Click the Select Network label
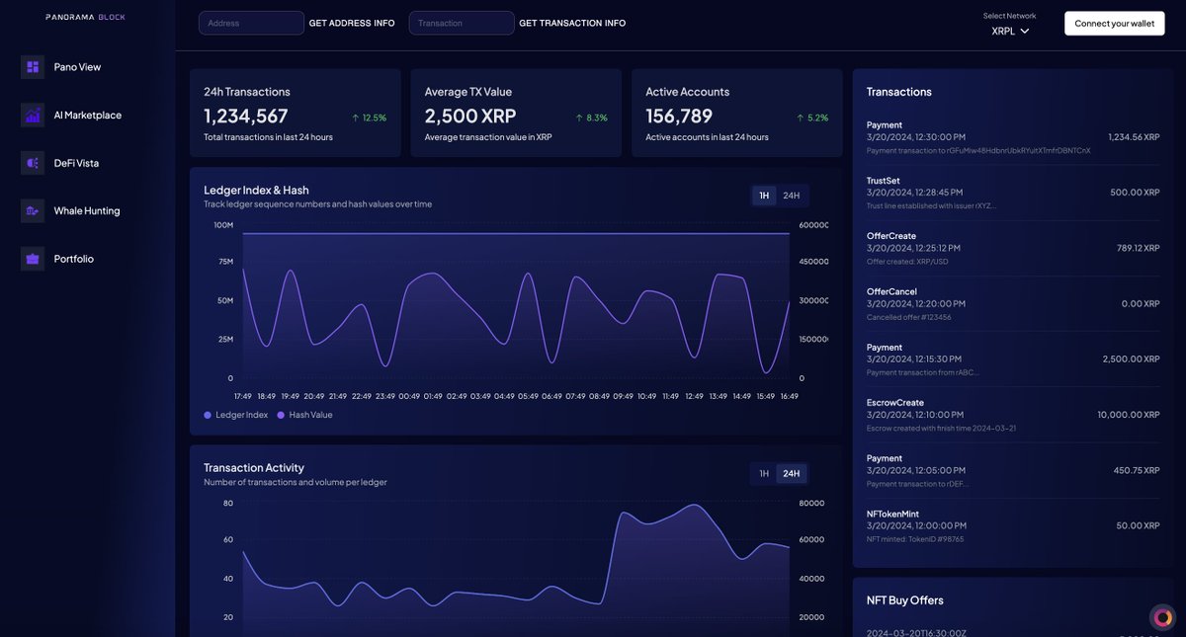Image resolution: width=1186 pixels, height=637 pixels. (1009, 16)
